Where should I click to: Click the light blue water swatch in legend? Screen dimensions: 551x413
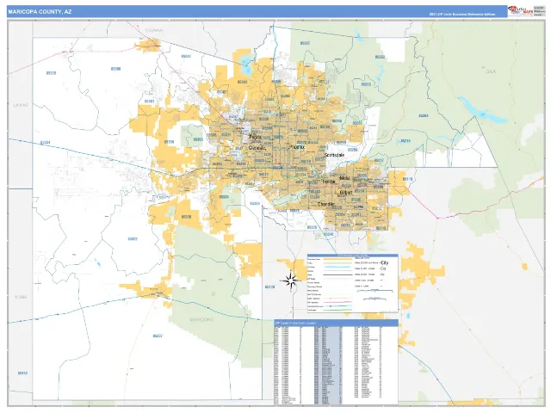[x=337, y=267]
